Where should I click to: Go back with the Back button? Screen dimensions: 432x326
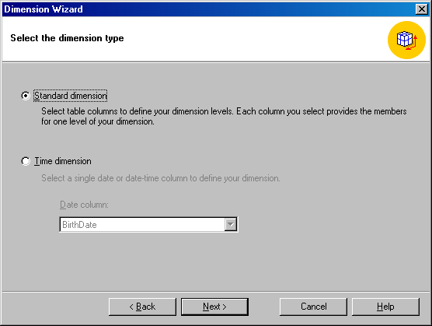point(142,307)
